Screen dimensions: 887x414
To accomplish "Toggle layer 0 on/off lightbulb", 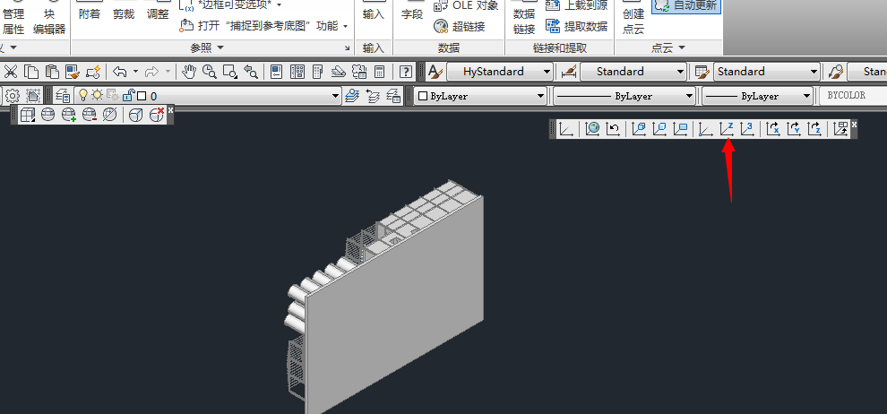I will coord(83,96).
